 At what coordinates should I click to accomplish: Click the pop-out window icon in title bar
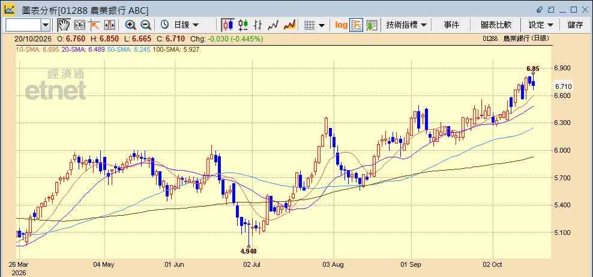pos(551,10)
